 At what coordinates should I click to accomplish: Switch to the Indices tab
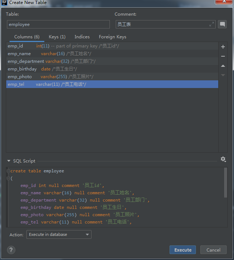[x=82, y=37]
